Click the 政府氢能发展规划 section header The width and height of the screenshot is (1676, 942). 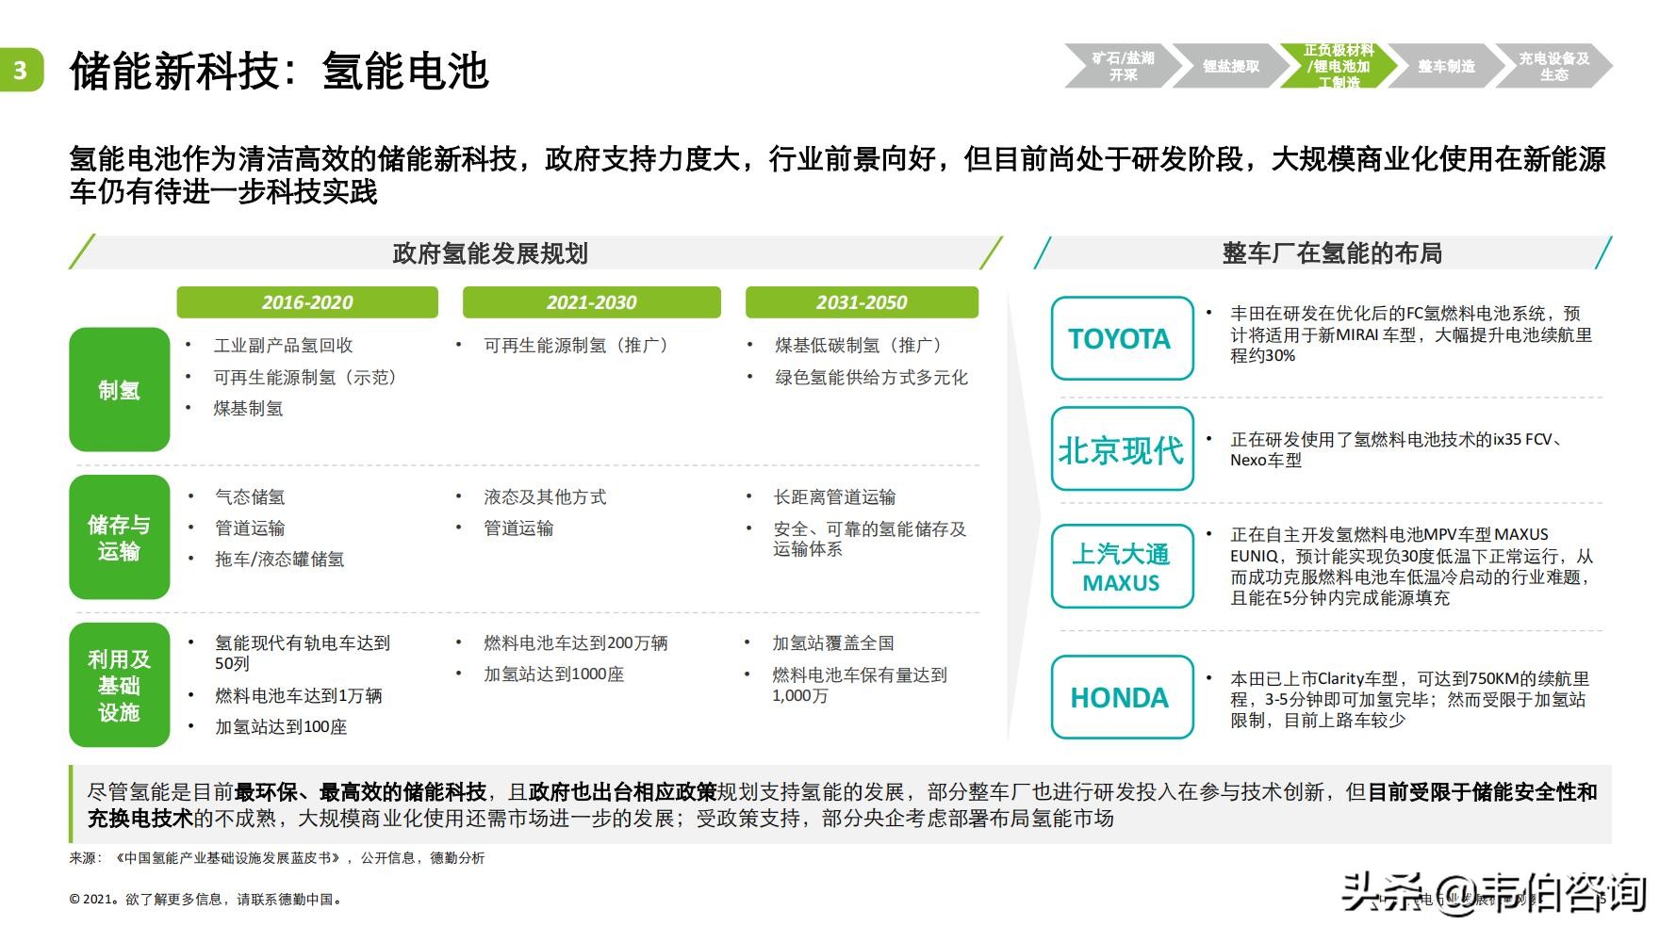(x=535, y=252)
